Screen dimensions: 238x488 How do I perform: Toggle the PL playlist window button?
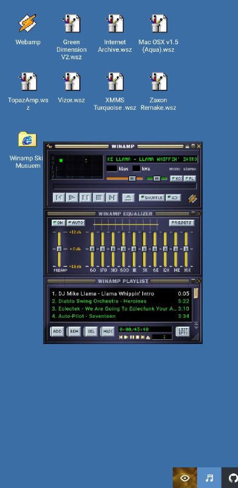click(x=190, y=179)
